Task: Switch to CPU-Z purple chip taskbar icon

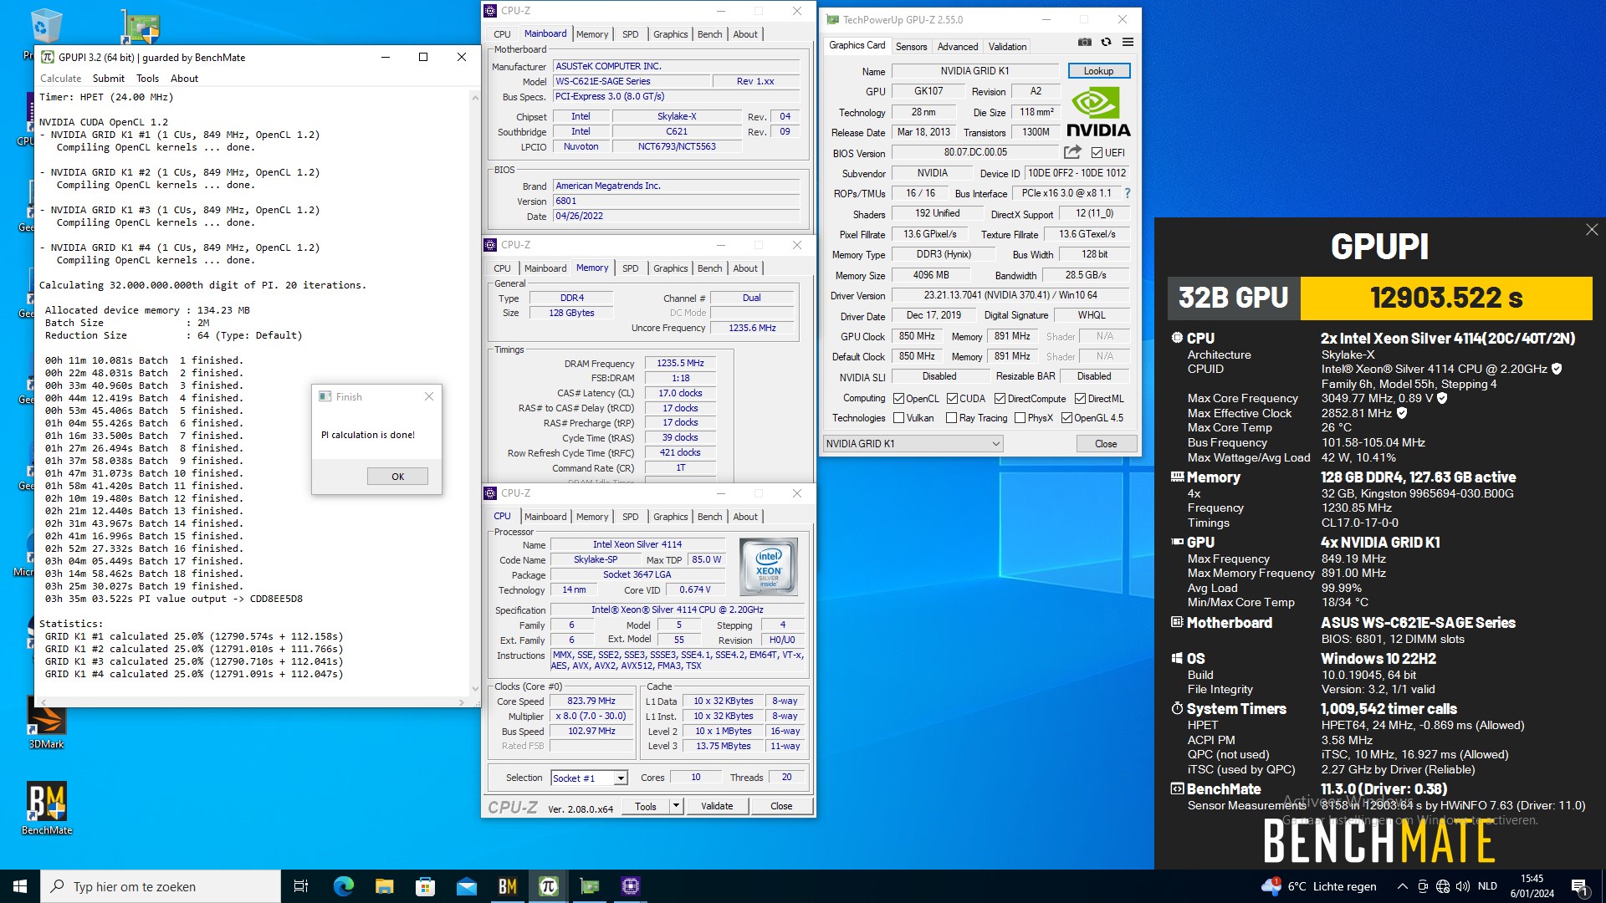Action: [630, 886]
